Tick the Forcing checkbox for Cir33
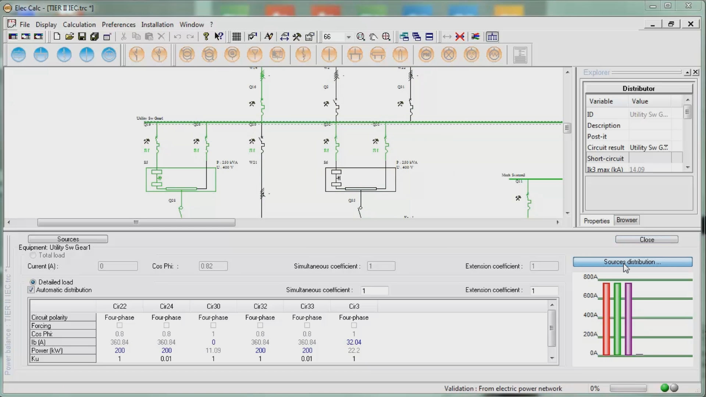 [x=307, y=325]
